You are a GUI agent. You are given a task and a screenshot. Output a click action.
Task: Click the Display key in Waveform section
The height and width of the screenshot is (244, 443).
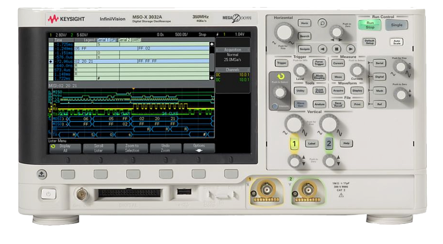(357, 91)
